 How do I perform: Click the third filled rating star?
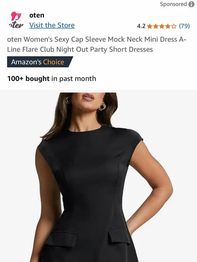point(162,26)
